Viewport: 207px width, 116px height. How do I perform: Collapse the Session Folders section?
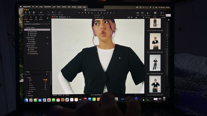[x=26, y=28]
